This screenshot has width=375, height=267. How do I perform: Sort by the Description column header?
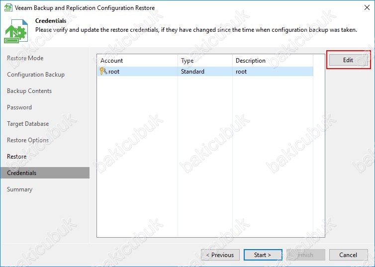pyautogui.click(x=273, y=61)
